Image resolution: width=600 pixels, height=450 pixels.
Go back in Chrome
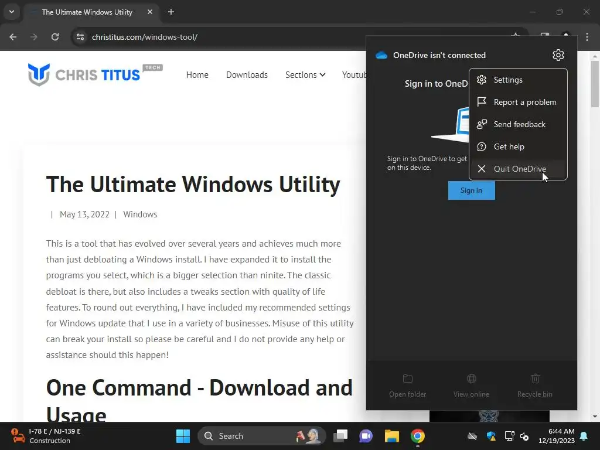pos(13,37)
